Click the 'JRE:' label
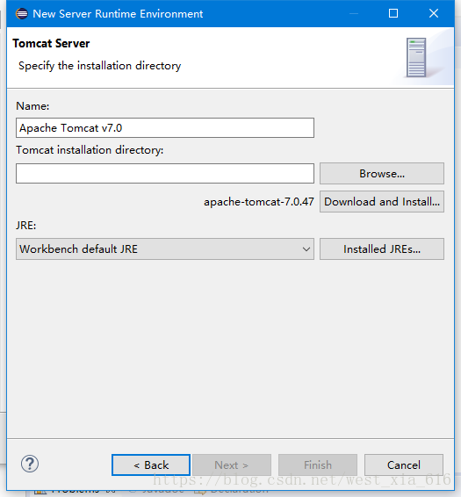461x497 pixels. (26, 226)
